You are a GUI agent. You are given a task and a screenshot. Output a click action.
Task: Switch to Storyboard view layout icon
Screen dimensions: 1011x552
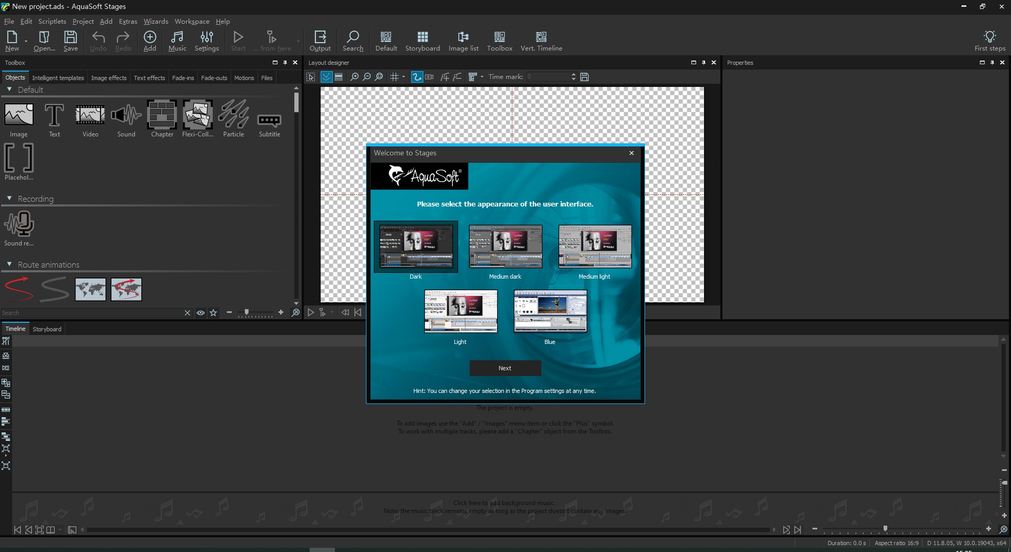[x=422, y=41]
